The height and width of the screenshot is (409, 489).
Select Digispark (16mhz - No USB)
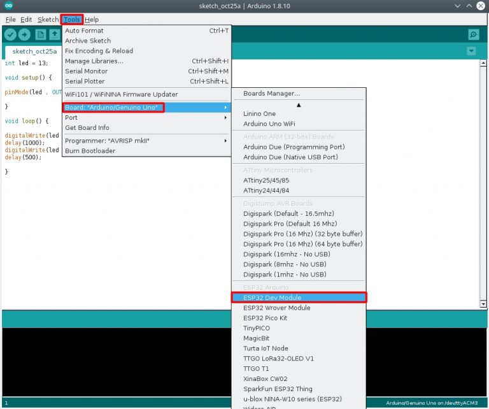(x=299, y=254)
